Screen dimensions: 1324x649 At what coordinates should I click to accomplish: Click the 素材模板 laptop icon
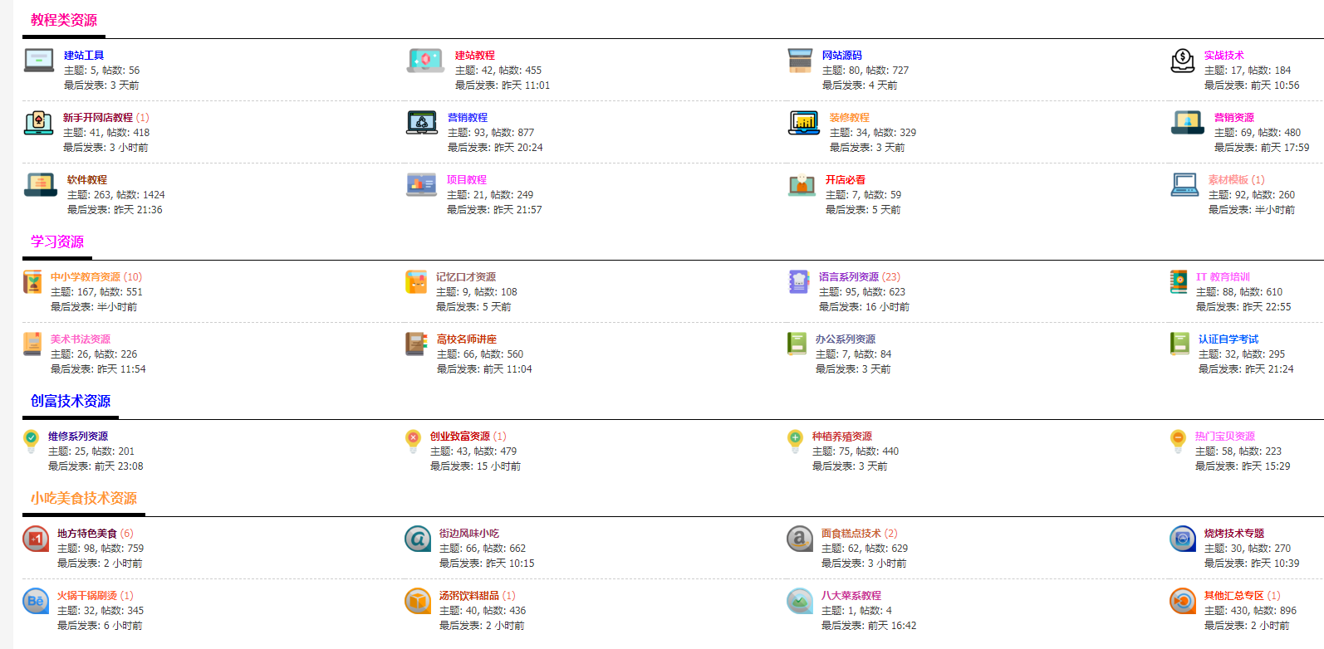point(1184,184)
